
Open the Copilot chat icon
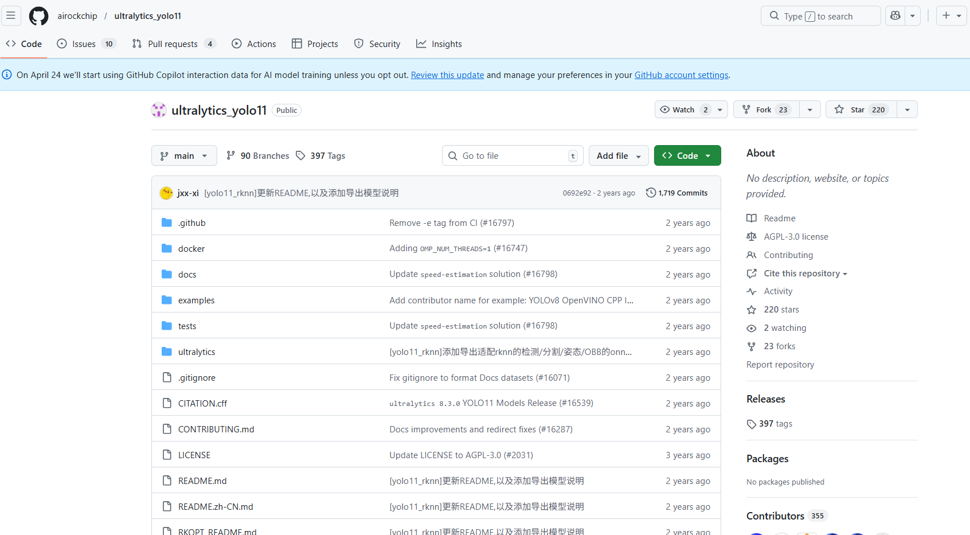[x=895, y=16]
